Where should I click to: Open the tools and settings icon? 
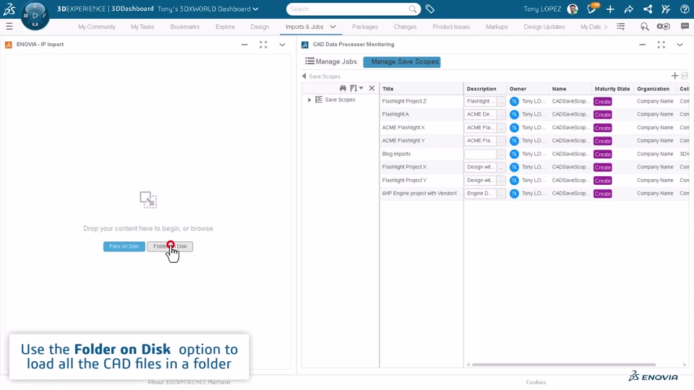point(666,9)
